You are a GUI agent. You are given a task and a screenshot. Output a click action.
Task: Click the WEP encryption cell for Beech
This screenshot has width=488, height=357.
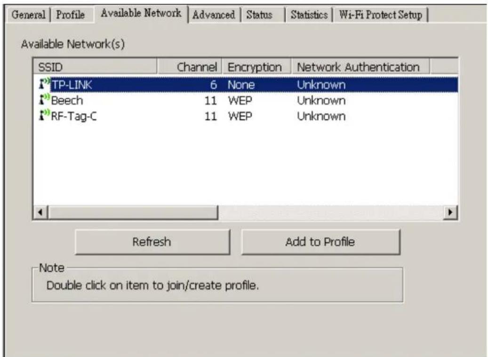[240, 101]
